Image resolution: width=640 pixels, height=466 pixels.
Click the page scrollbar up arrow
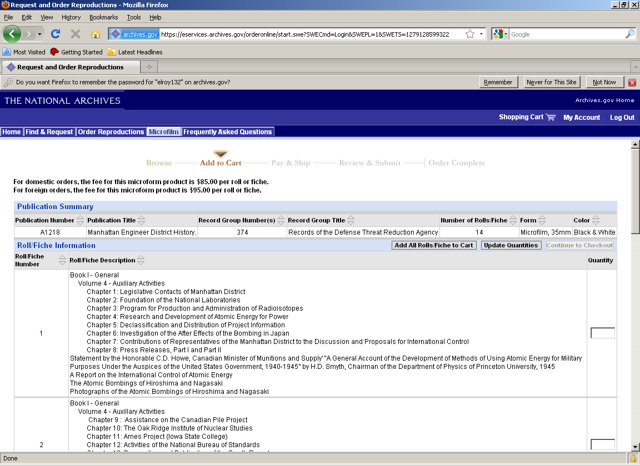(636, 144)
